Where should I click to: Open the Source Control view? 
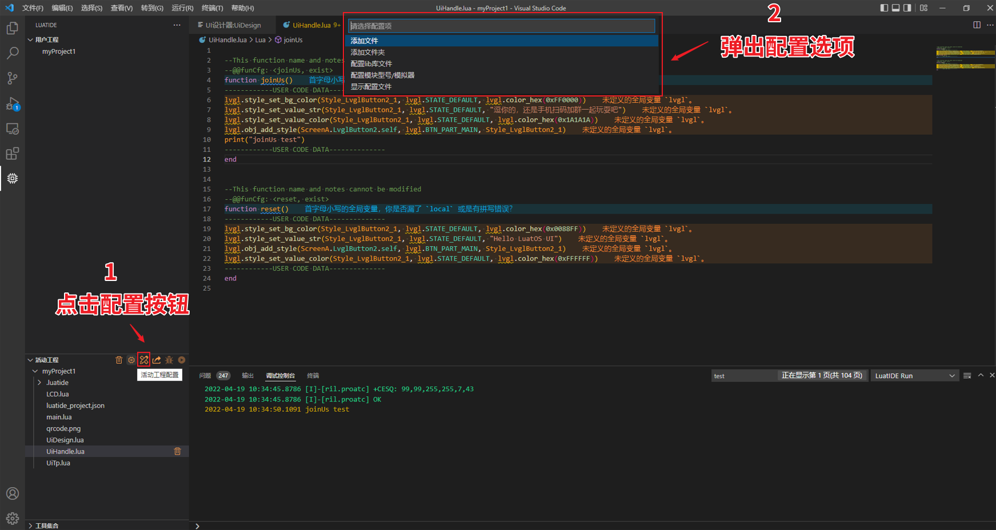click(x=12, y=78)
